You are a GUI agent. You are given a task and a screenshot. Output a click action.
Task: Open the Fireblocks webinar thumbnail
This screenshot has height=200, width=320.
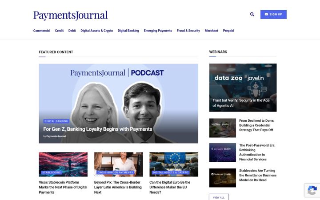(x=223, y=178)
